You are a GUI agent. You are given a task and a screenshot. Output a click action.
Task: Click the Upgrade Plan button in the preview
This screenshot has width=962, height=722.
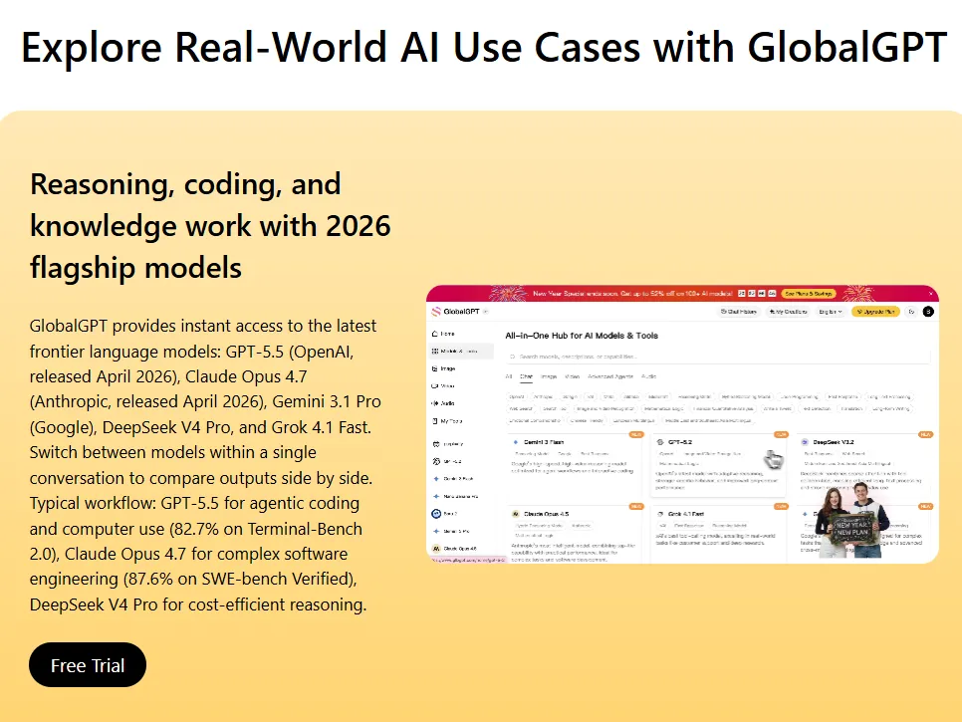pos(876,312)
